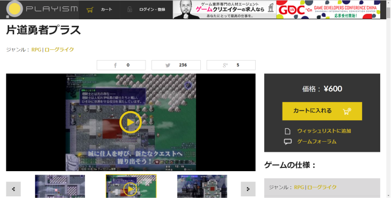Click the forum speech bubble icon
This screenshot has height=198, width=391.
coord(287,142)
